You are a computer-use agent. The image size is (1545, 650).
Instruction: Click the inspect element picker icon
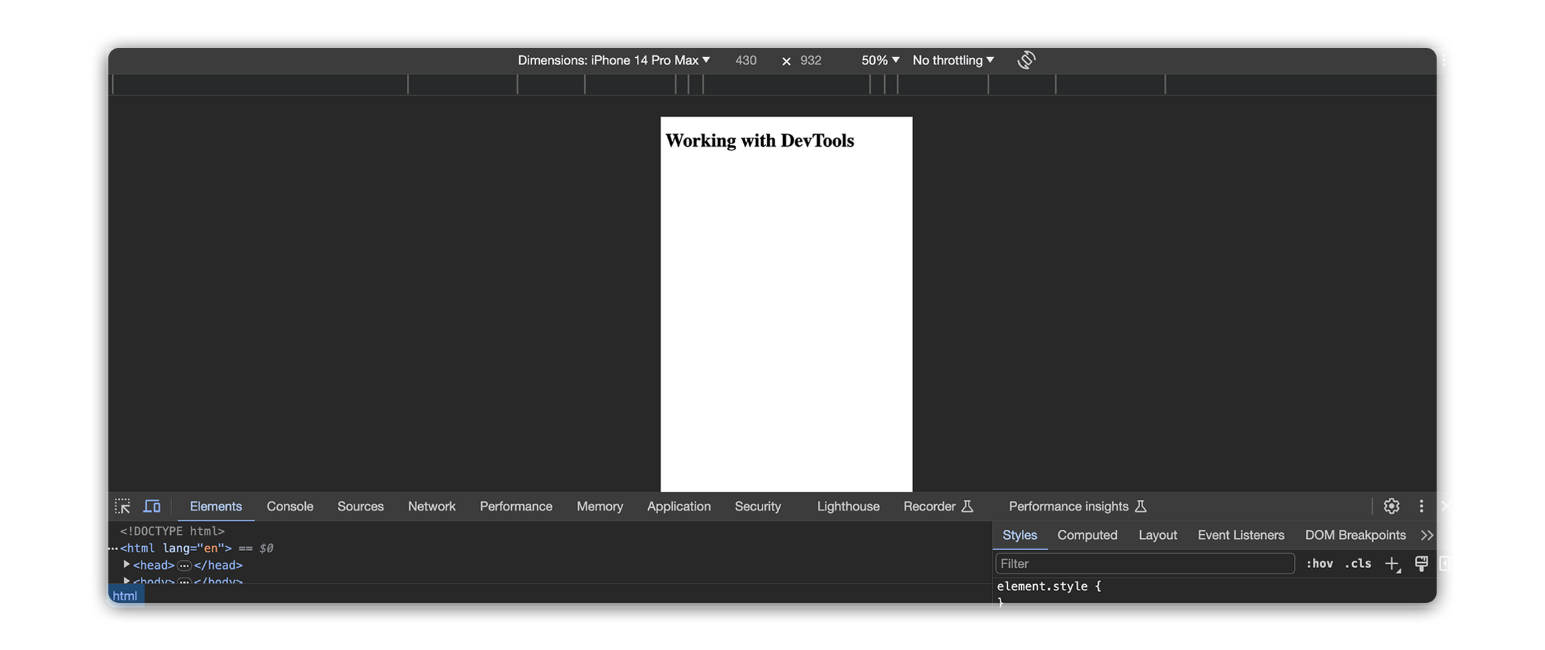[x=122, y=506]
